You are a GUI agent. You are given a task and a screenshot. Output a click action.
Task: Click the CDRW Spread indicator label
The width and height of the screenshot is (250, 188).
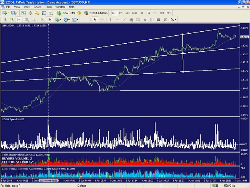click(x=13, y=119)
